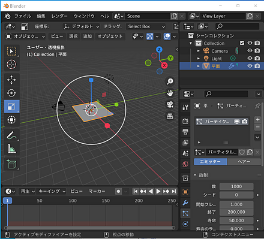Collapse the Collection tree item

pyautogui.click(x=191, y=43)
